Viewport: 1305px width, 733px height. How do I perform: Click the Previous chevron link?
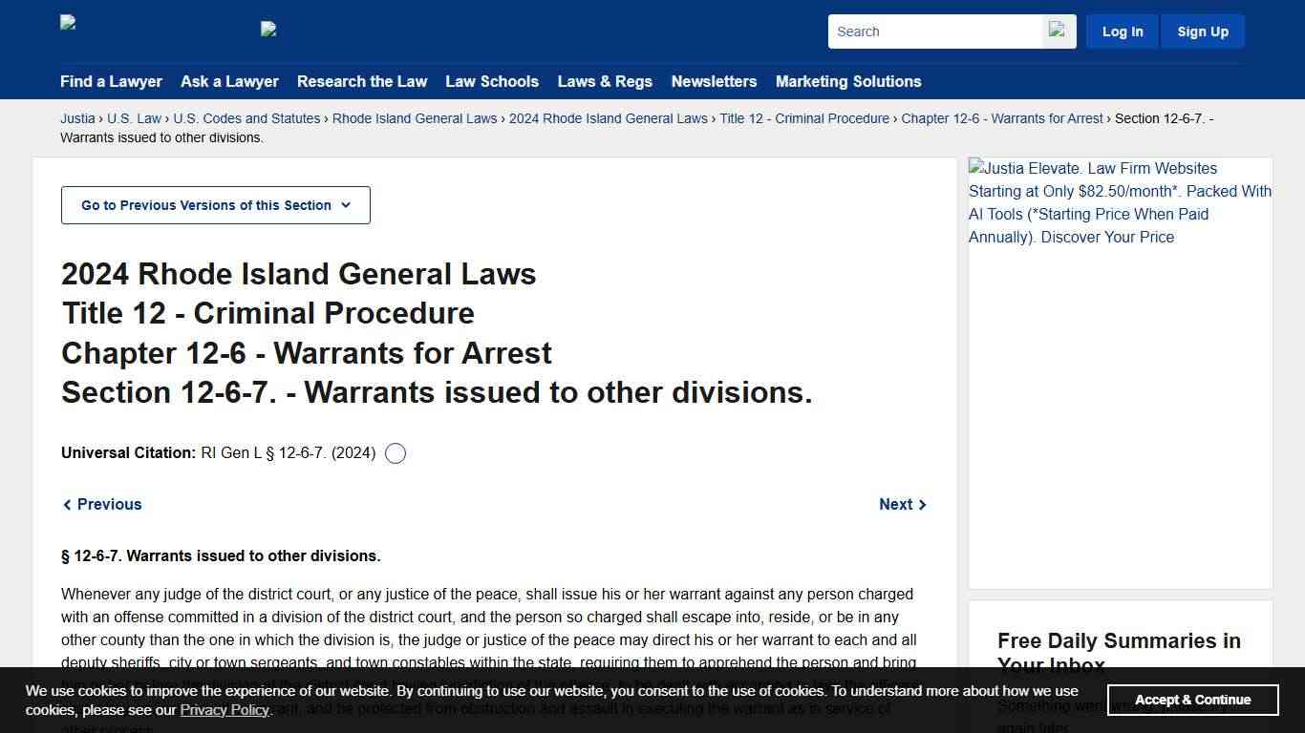click(x=101, y=504)
